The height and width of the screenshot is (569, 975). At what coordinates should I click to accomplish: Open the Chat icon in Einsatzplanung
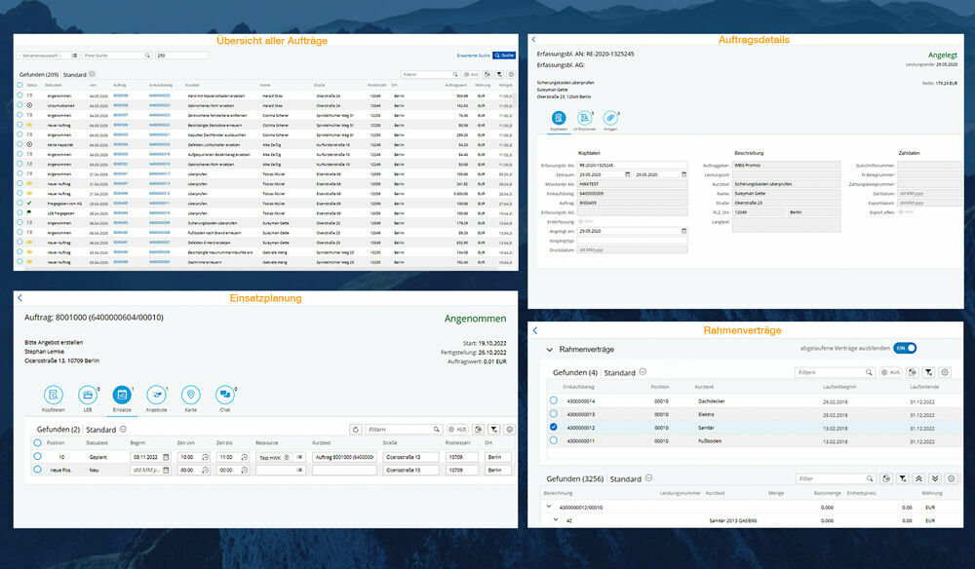tap(224, 395)
